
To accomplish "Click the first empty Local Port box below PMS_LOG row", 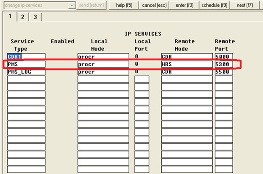I will [x=142, y=79].
